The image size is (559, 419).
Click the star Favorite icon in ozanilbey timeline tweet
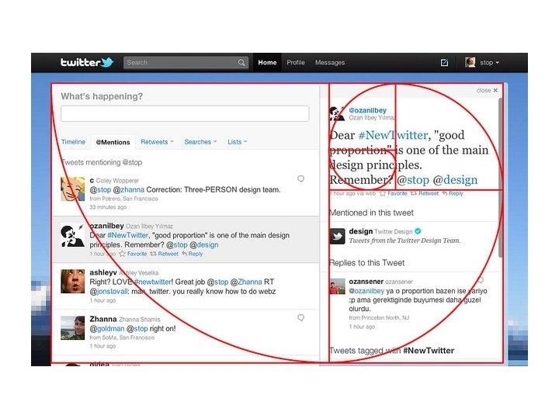click(123, 254)
